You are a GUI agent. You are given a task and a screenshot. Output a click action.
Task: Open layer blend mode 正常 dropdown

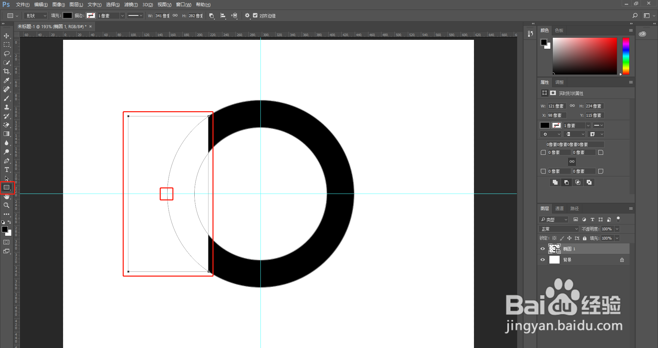[x=559, y=229]
